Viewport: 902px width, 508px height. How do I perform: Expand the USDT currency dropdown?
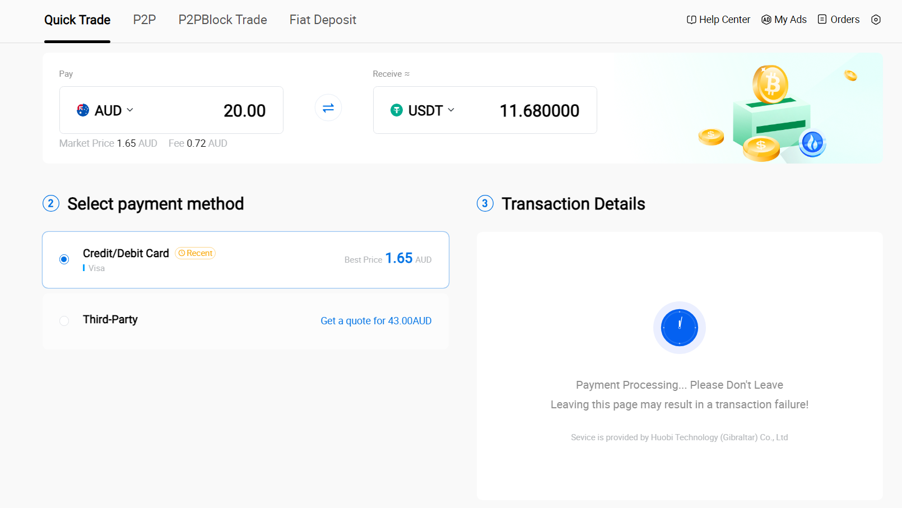click(451, 110)
